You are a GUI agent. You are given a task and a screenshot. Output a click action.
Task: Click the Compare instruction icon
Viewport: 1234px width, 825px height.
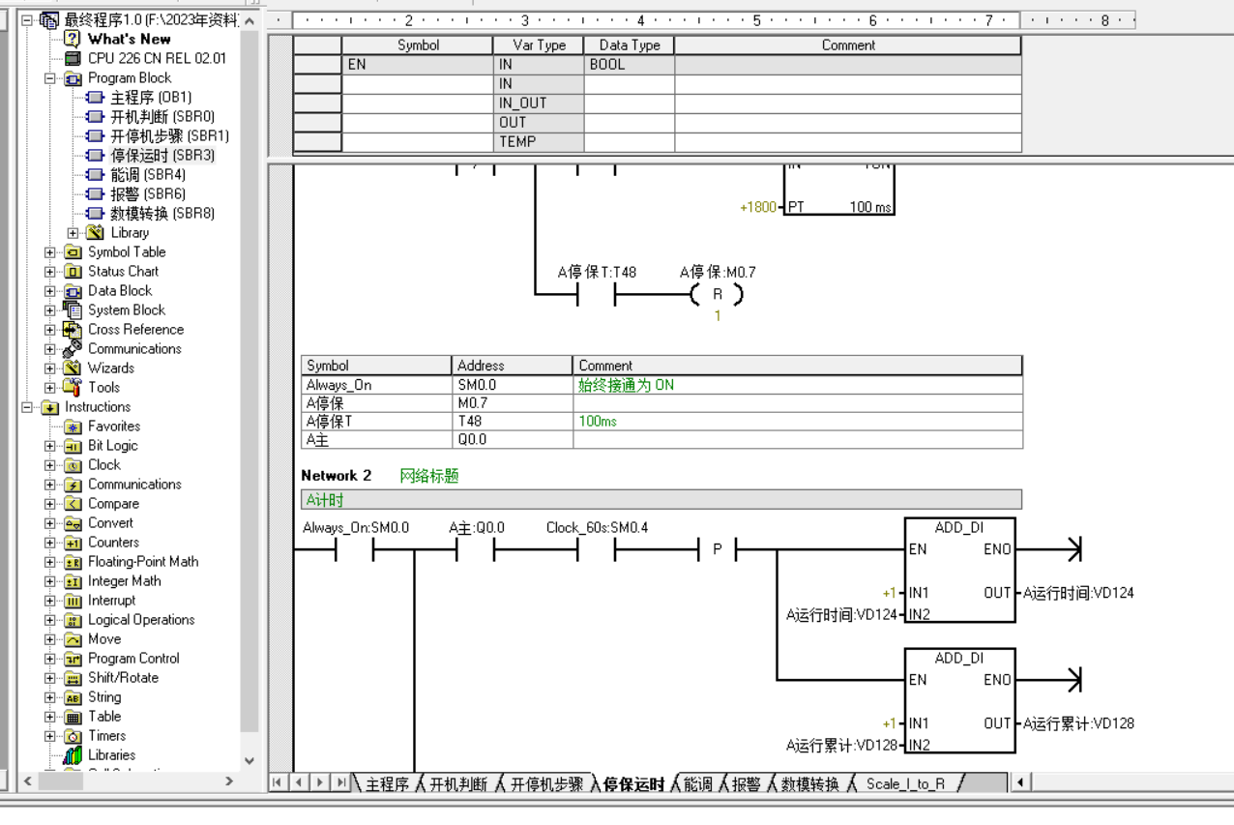pyautogui.click(x=73, y=503)
